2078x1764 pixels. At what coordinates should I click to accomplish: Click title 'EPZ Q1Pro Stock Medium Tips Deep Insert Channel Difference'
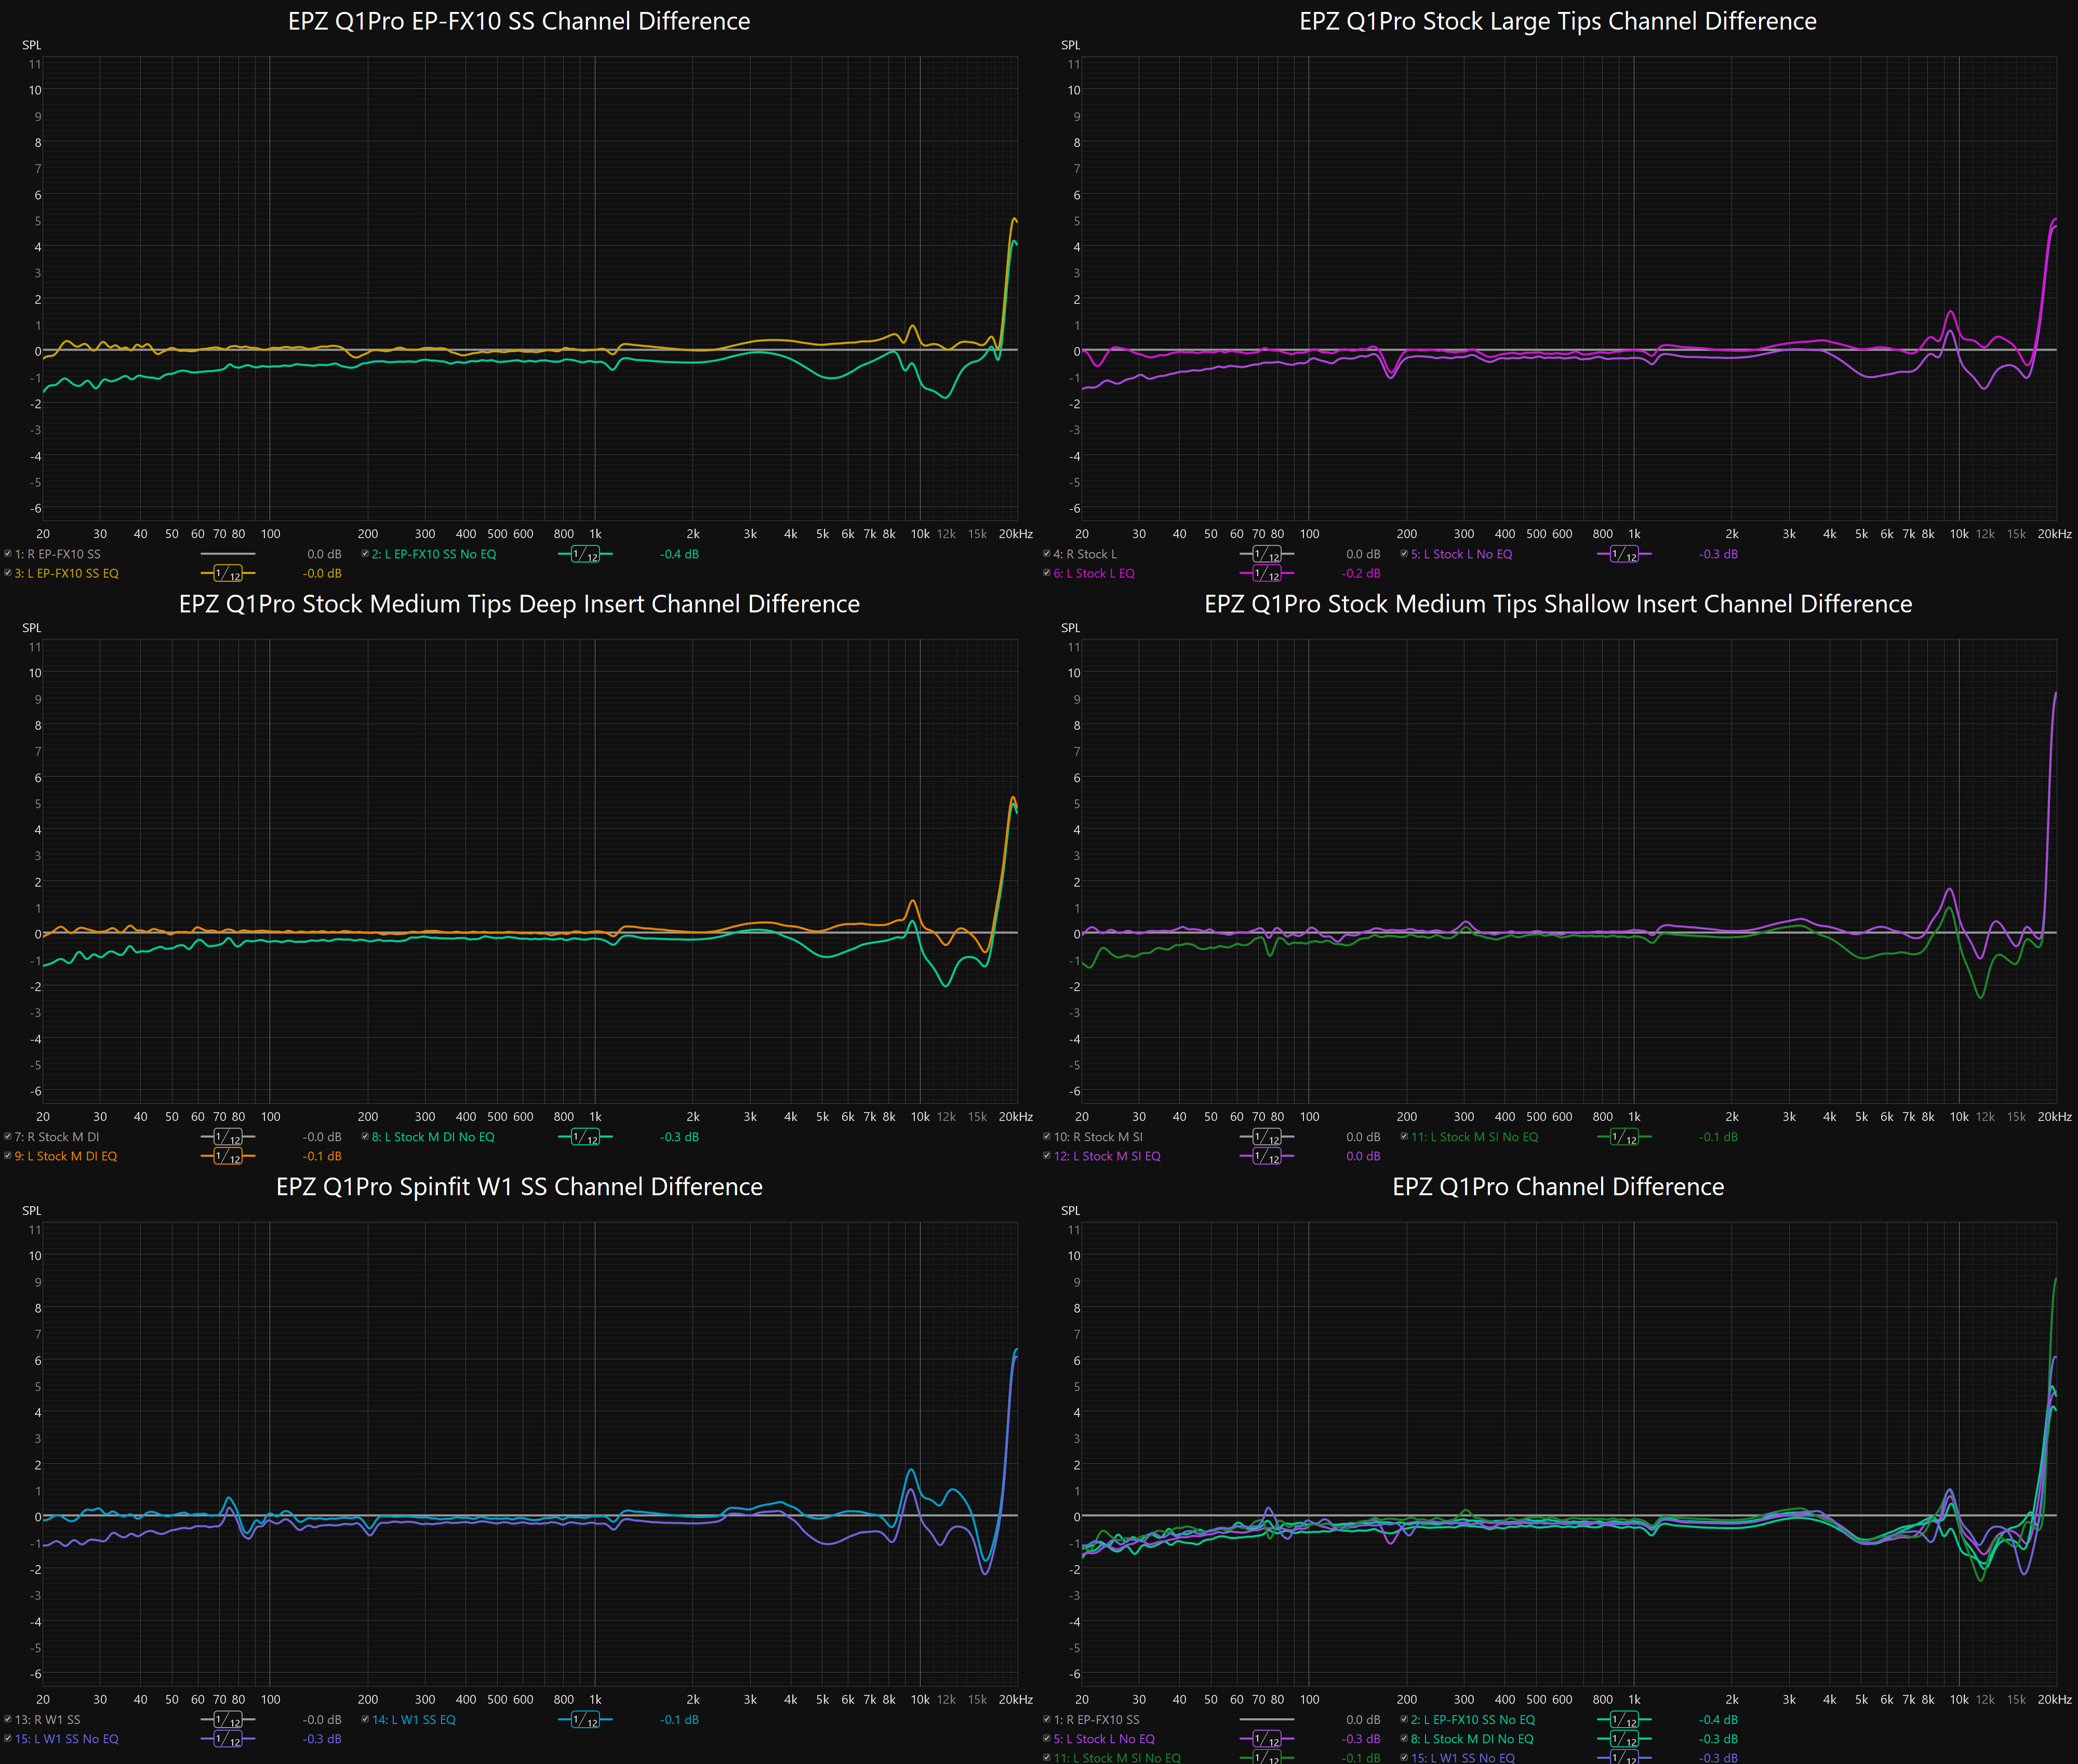click(x=519, y=604)
